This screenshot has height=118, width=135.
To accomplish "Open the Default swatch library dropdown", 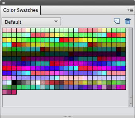I will pos(31,22).
